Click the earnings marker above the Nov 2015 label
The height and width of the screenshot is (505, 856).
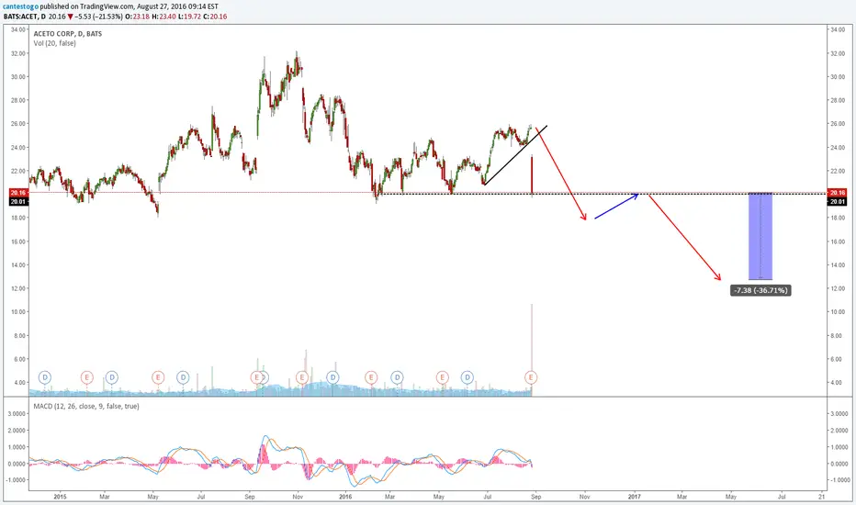click(x=301, y=377)
